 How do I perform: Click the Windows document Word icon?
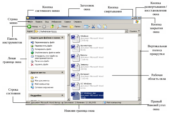click(x=75, y=38)
